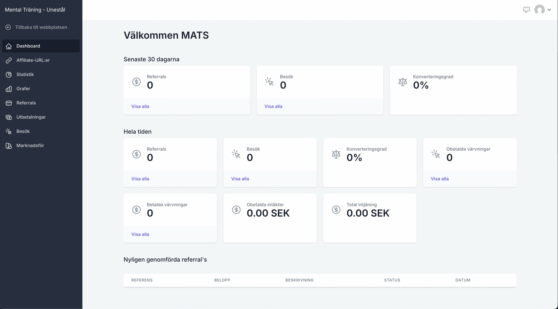Viewport: 558px width, 309px height.
Task: Click Visa alla under Betalda värvningar
Action: click(140, 234)
